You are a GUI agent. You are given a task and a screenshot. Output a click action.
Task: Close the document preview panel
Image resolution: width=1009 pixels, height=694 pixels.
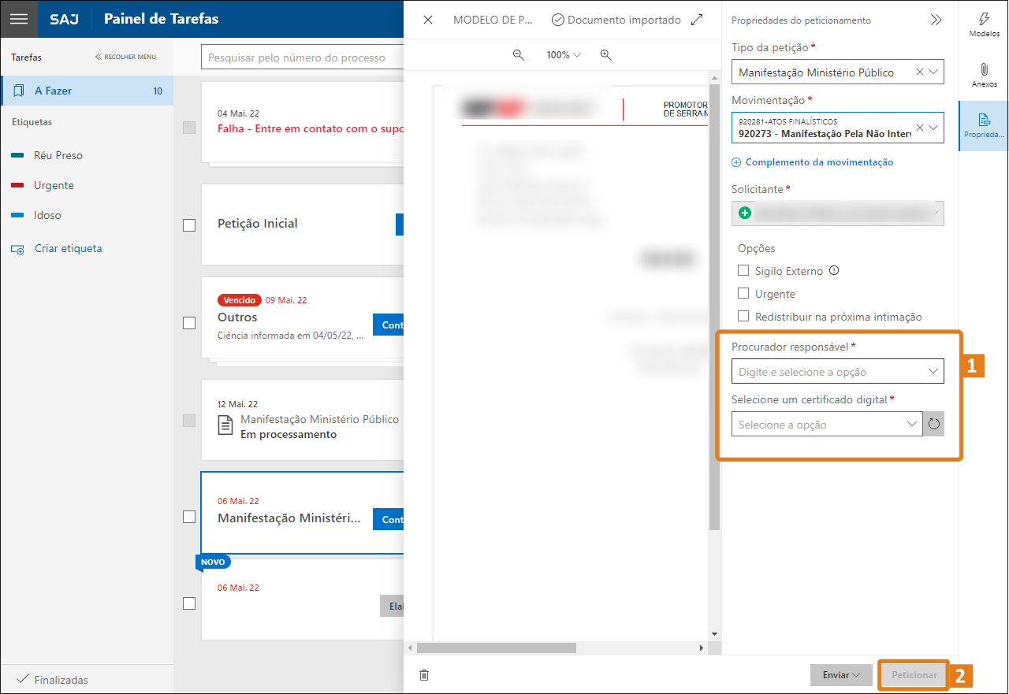428,20
